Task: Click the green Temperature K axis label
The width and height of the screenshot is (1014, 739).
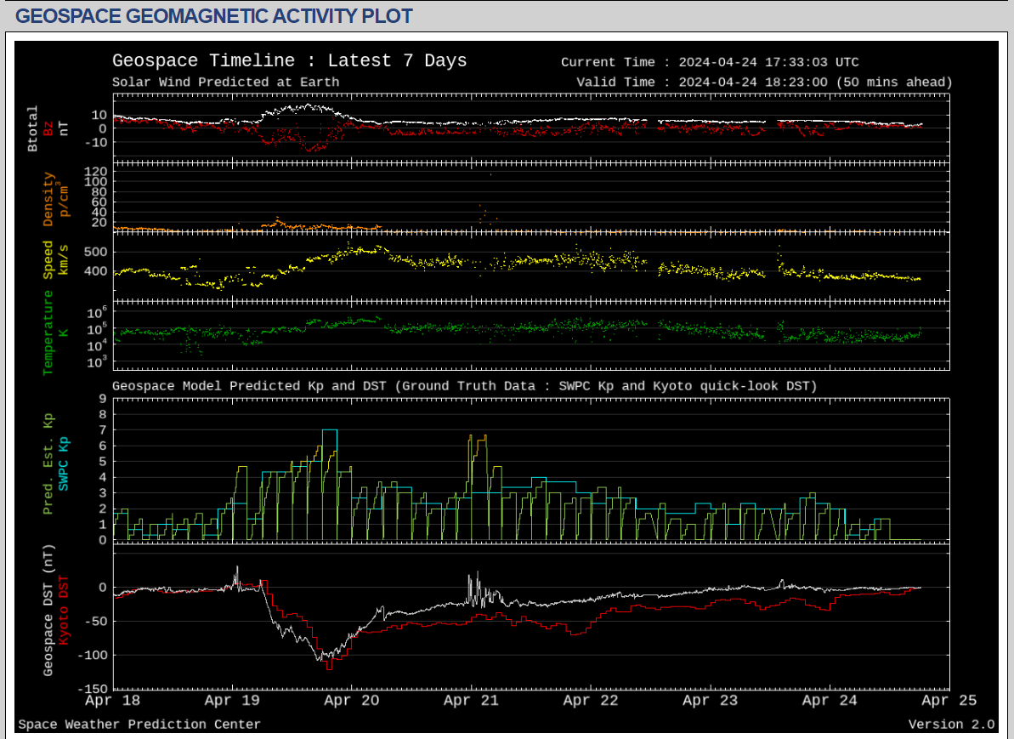Action: click(48, 332)
